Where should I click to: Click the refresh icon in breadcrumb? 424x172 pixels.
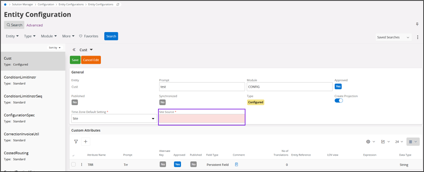[118, 4]
